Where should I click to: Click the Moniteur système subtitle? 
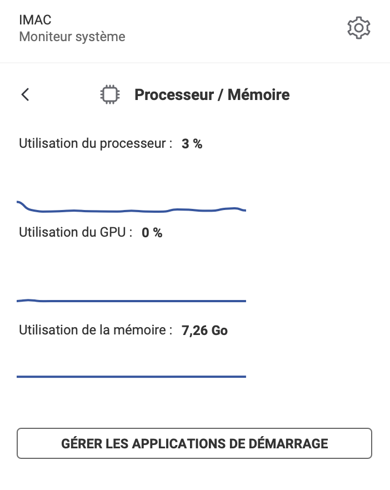pos(72,37)
